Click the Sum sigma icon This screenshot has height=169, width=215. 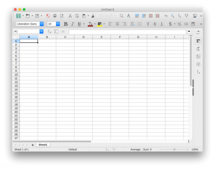coord(56,32)
